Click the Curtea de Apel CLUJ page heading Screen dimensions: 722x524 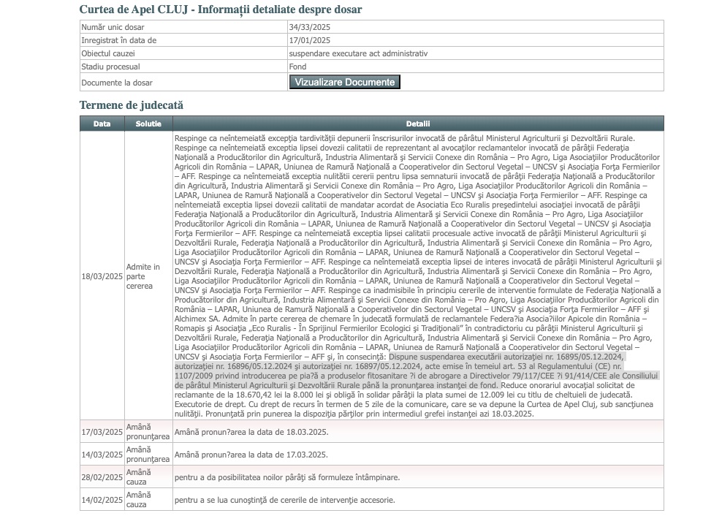220,10
